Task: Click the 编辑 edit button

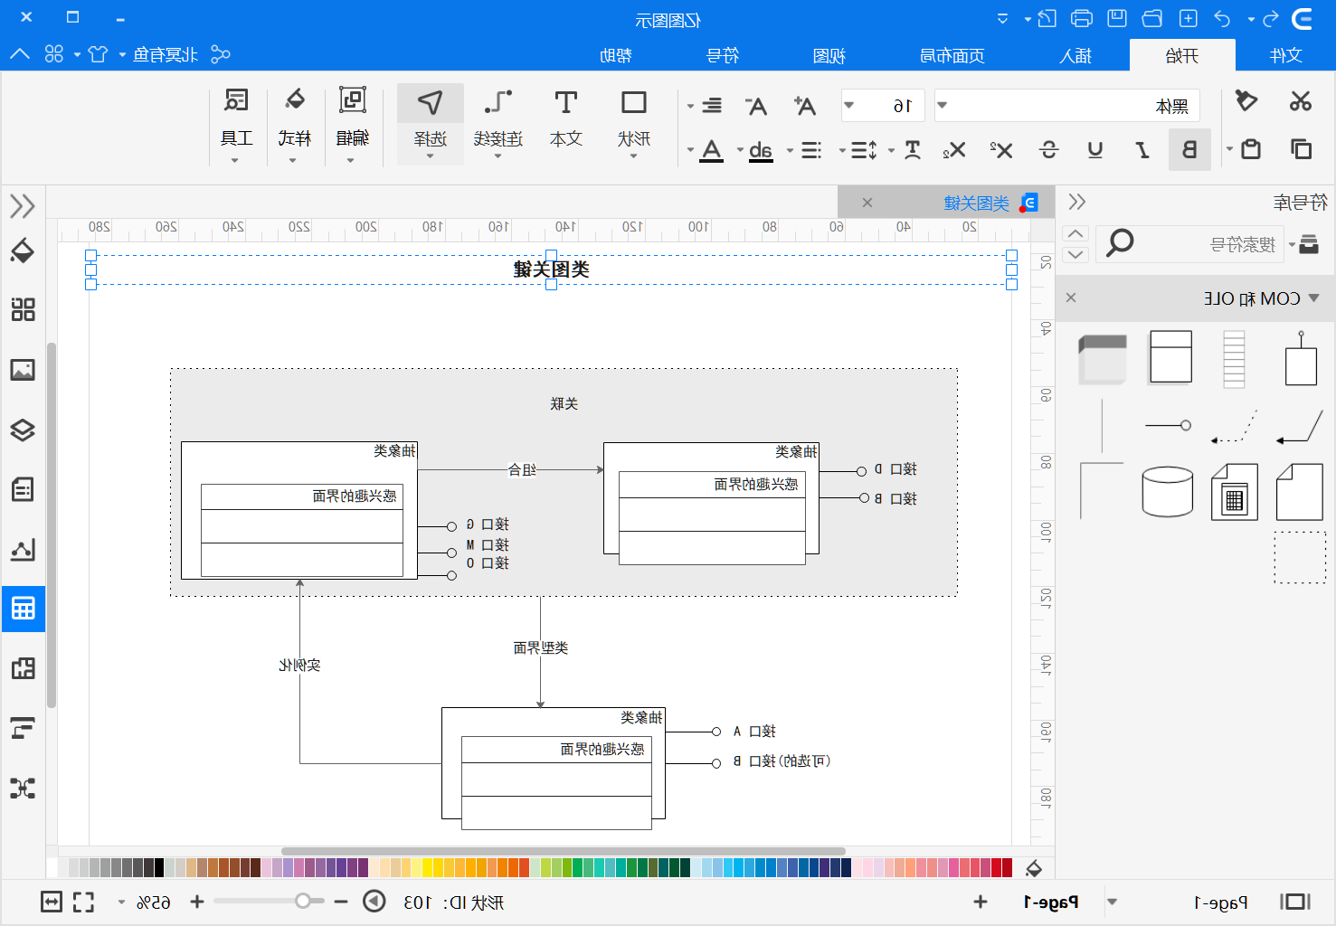Action: (352, 123)
